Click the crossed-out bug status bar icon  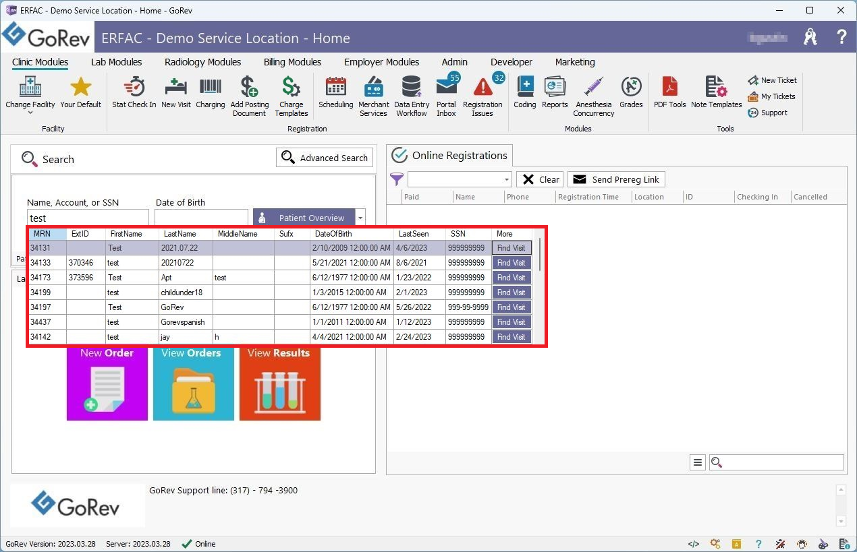click(x=780, y=544)
